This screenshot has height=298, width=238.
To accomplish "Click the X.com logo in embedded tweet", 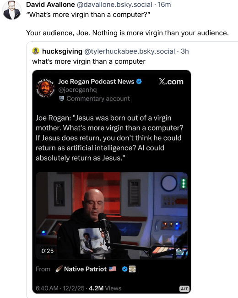I will (x=171, y=82).
